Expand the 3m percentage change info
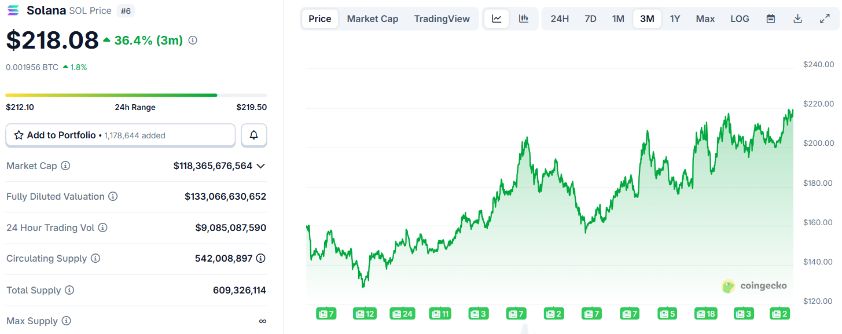Image resolution: width=842 pixels, height=334 pixels. pos(192,41)
